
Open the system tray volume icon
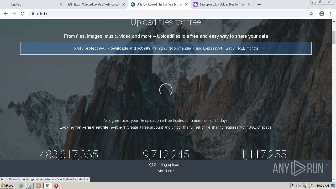298,186
